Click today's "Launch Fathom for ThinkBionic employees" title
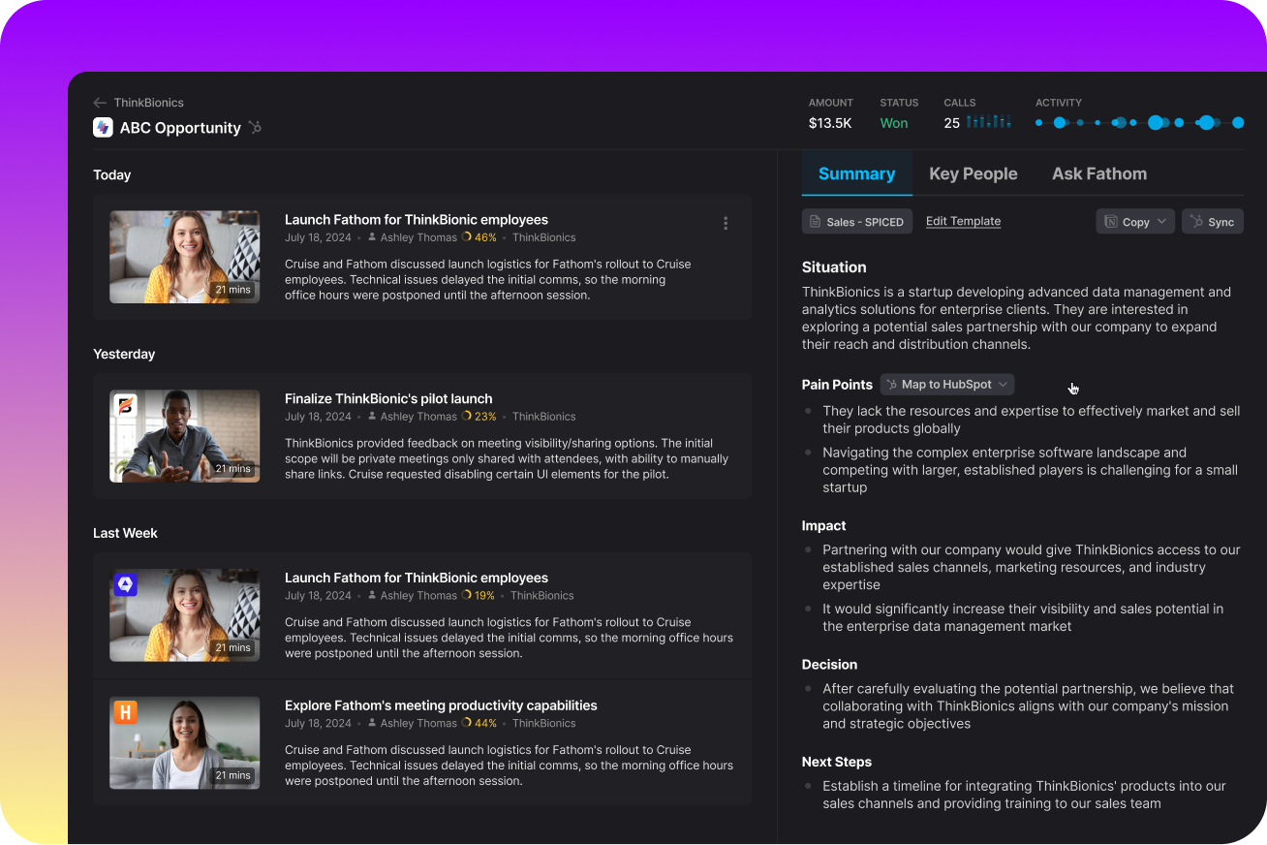This screenshot has width=1267, height=845. [417, 220]
